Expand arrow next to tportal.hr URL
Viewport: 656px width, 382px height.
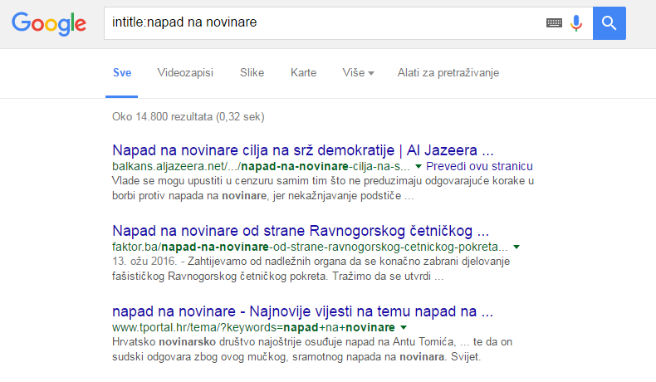click(x=404, y=327)
